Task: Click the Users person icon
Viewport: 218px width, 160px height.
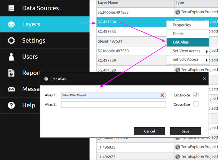Action: pyautogui.click(x=11, y=57)
